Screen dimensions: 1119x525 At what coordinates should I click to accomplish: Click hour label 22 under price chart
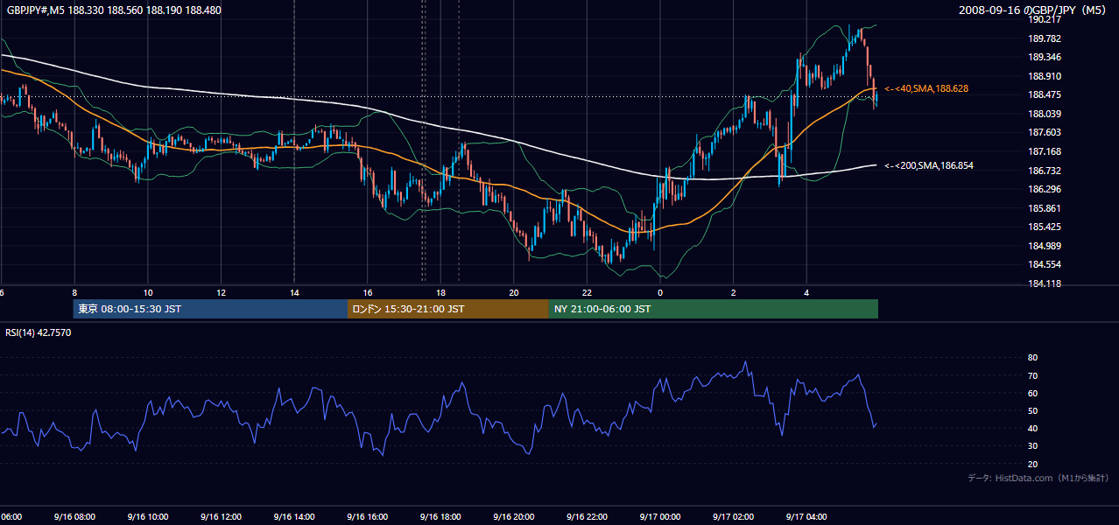[587, 293]
